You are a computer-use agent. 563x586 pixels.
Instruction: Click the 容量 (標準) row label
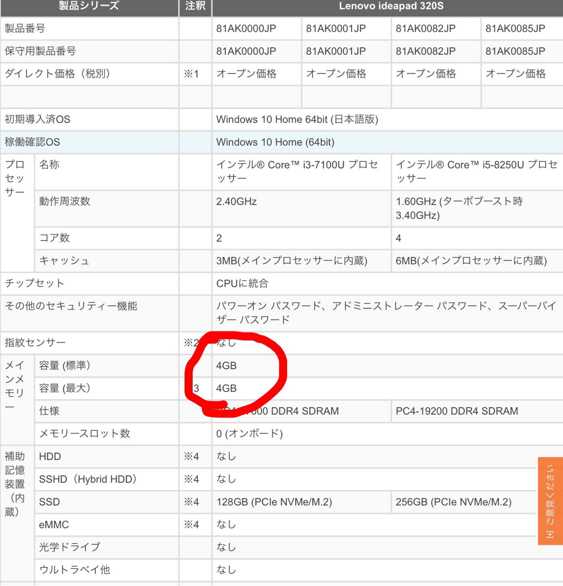click(64, 366)
